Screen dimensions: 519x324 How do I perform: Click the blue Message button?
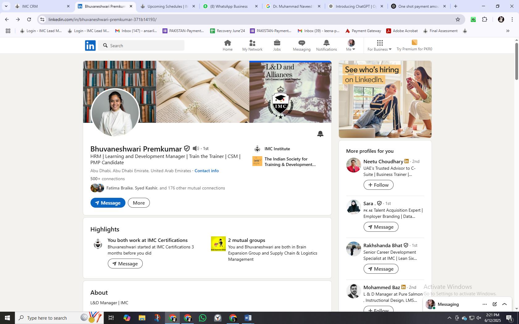pos(108,203)
